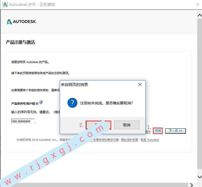Click the blue question mark icon in dialog
The height and width of the screenshot is (187, 202).
[x=72, y=103]
